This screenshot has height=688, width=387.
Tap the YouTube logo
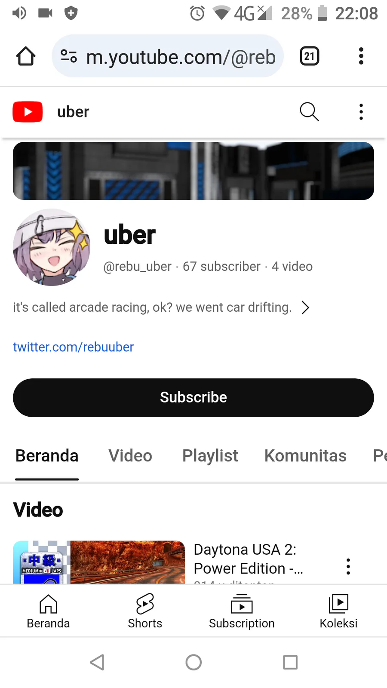28,112
